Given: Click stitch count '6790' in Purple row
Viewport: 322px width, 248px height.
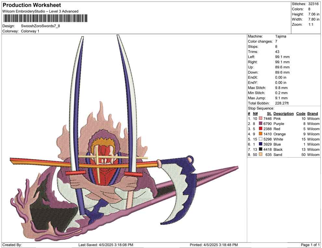Looking at the screenshot, I should point(268,124).
